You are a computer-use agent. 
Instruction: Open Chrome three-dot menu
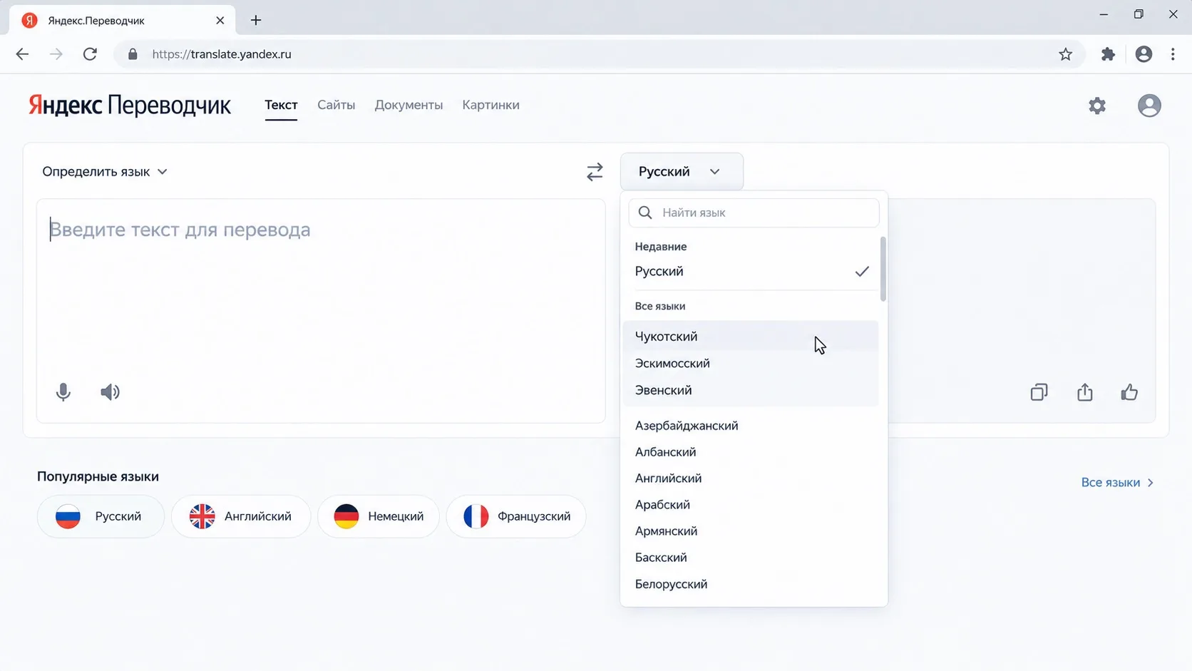pyautogui.click(x=1173, y=54)
